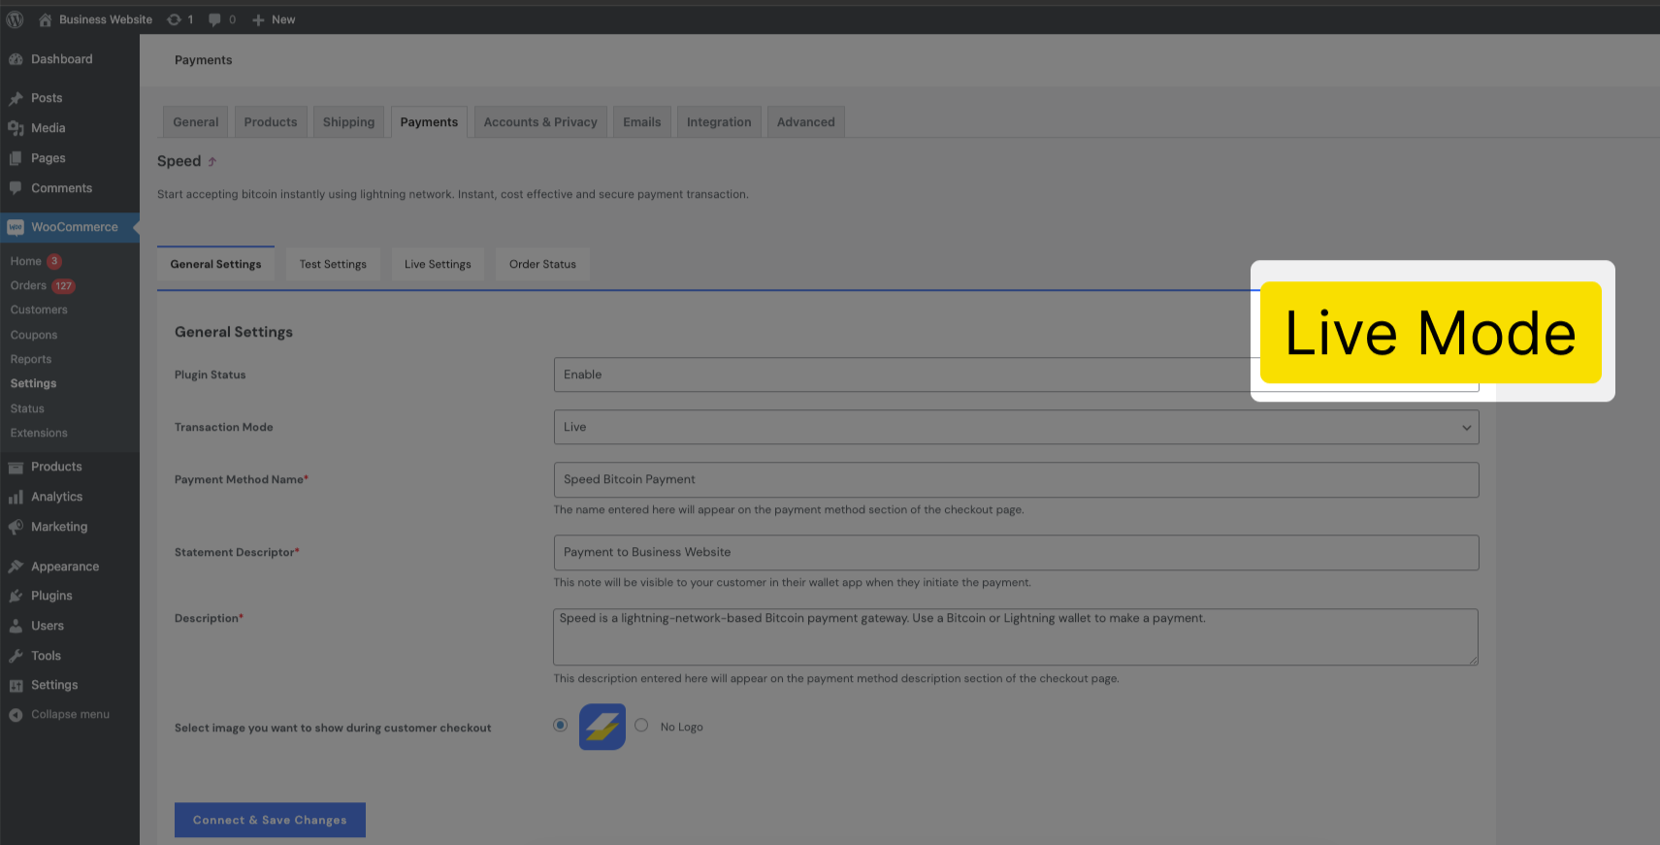Click the Marketing megaphone icon
The width and height of the screenshot is (1660, 845).
point(16,527)
